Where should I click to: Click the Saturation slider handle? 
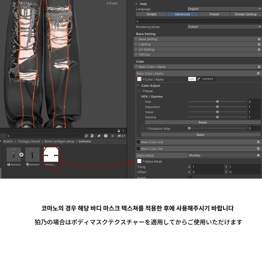coord(217,107)
